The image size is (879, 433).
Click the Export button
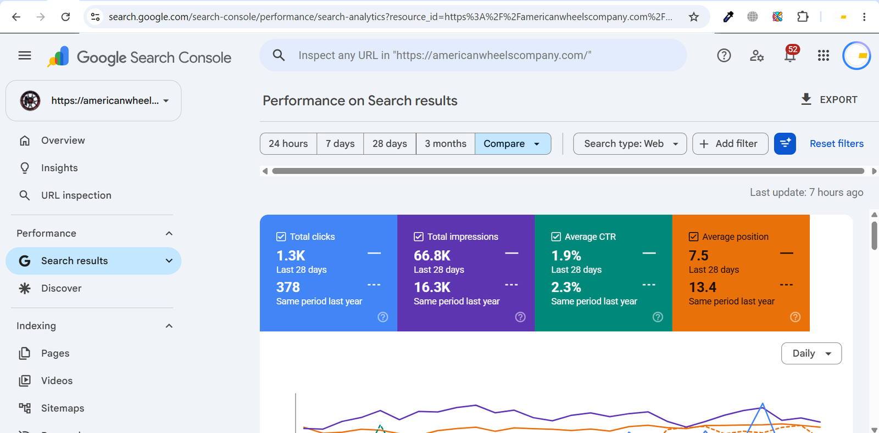[829, 99]
